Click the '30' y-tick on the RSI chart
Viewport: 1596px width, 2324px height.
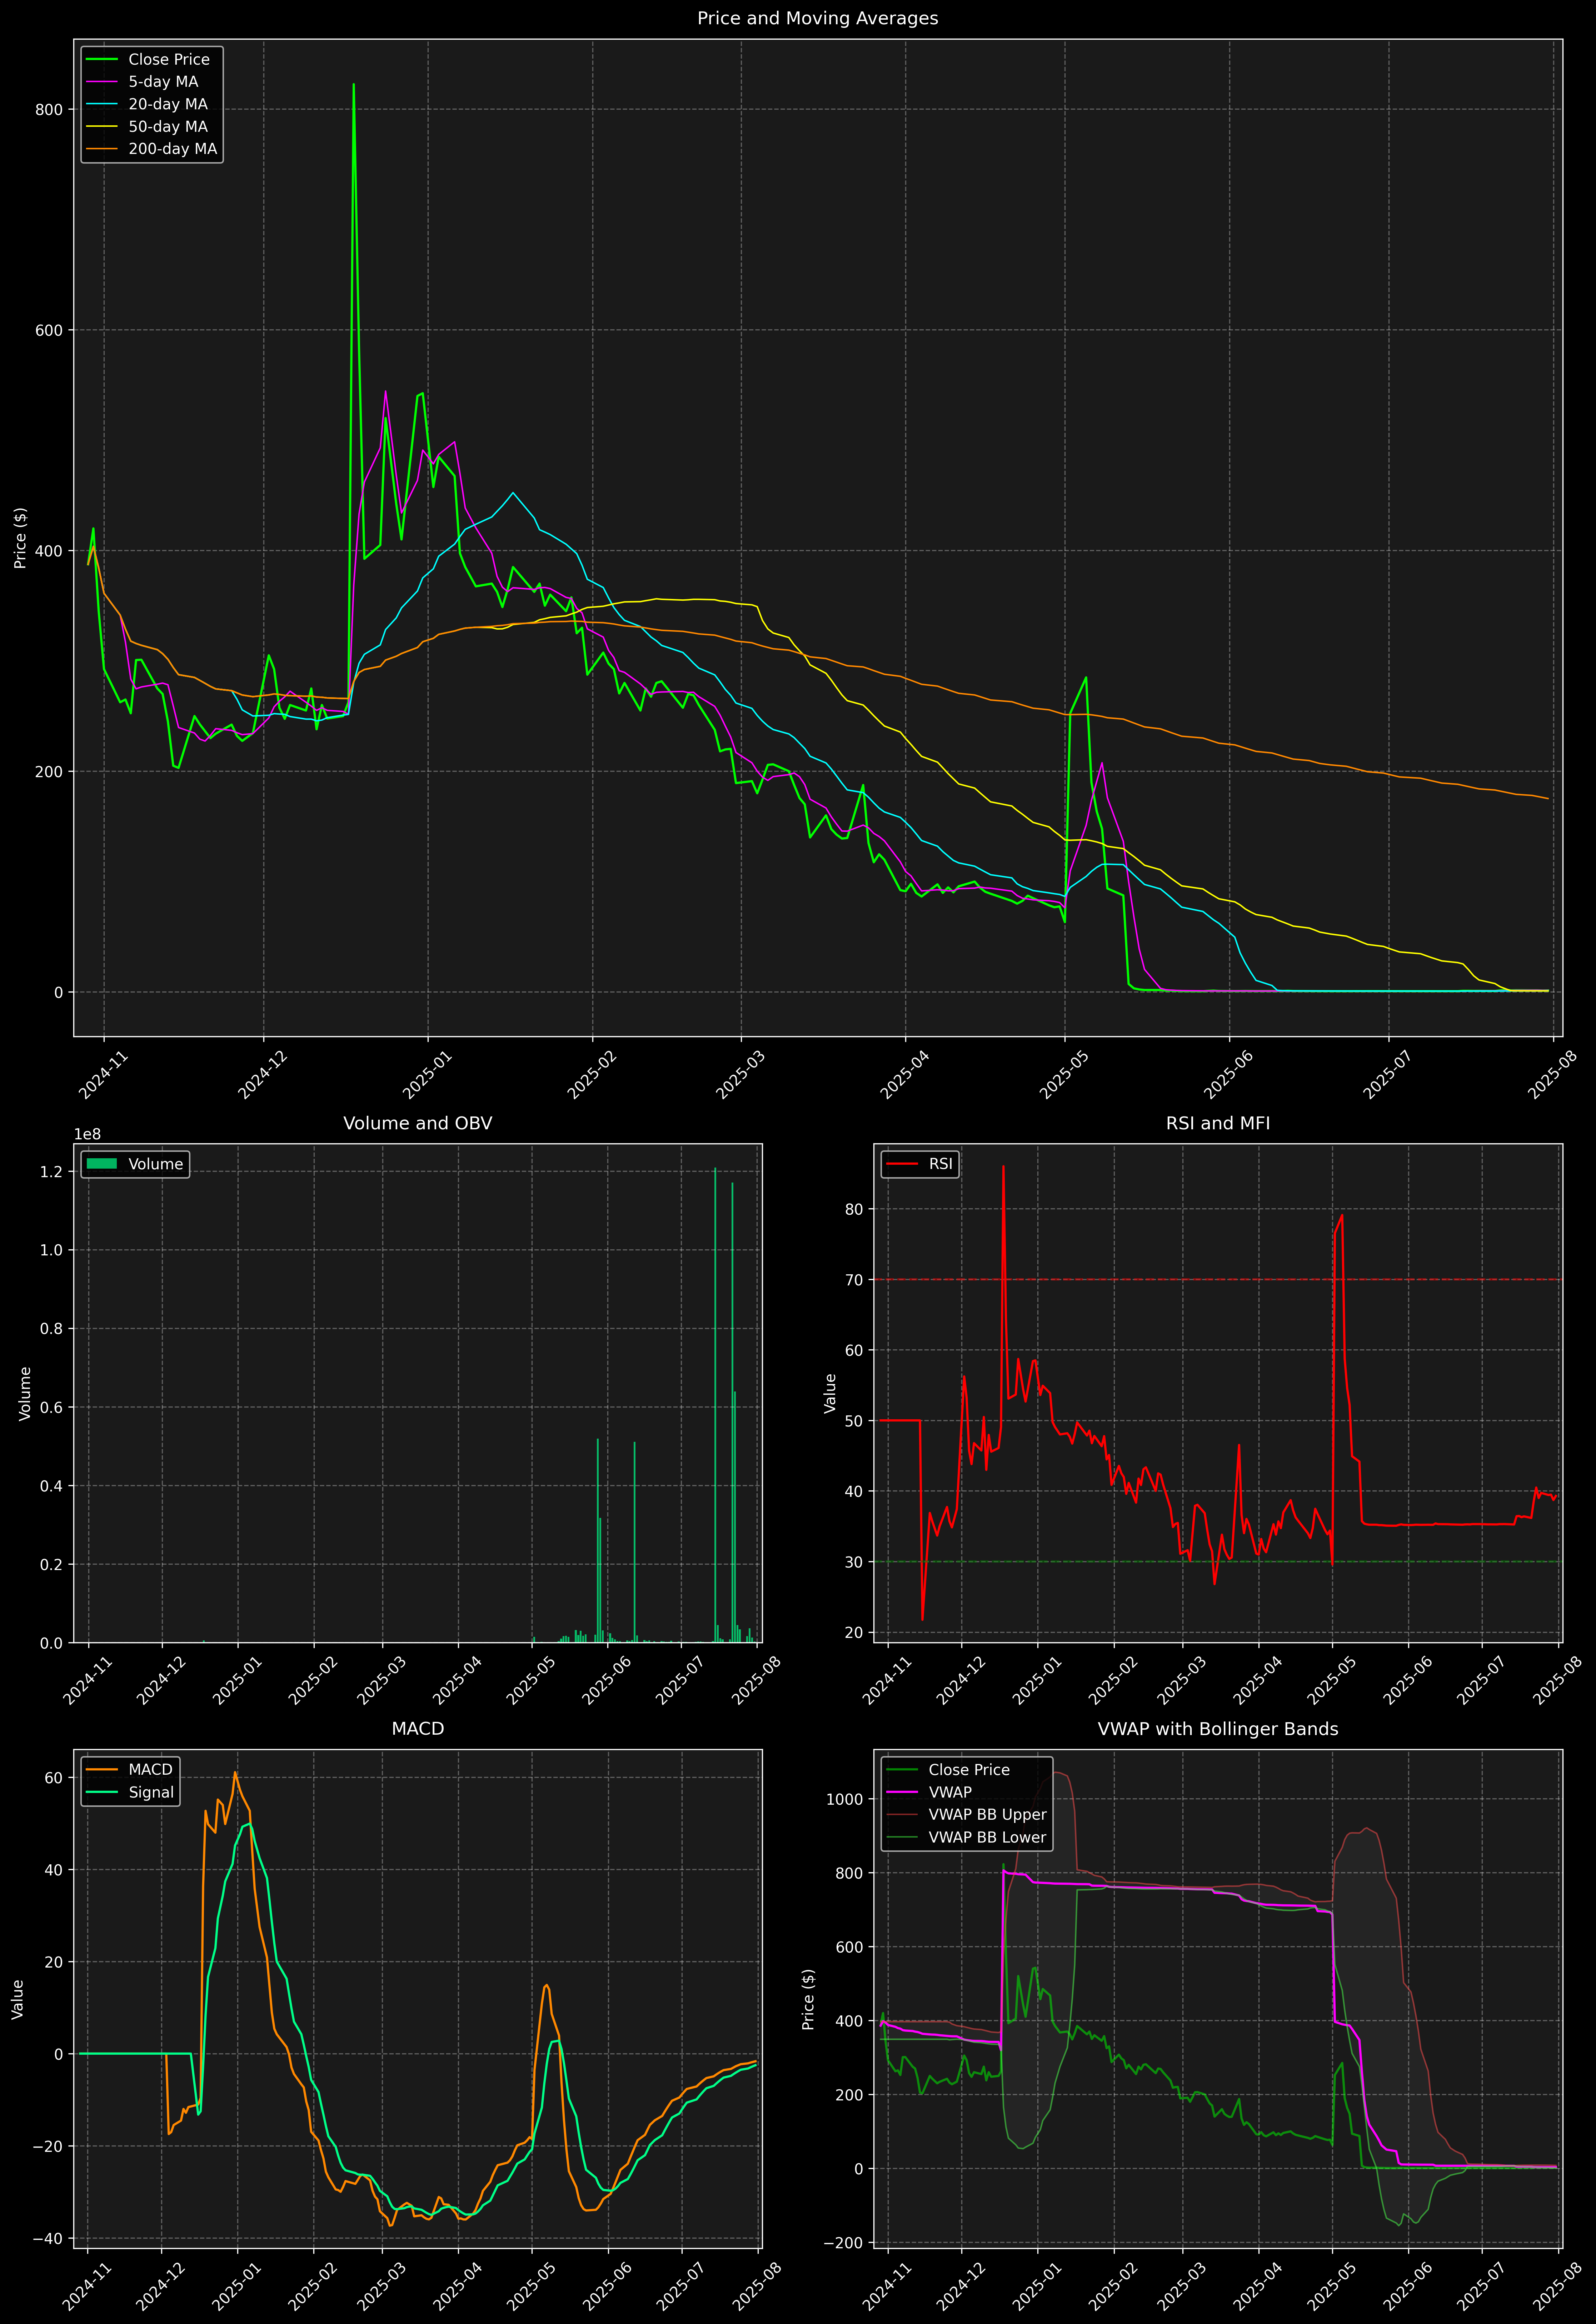(854, 1562)
